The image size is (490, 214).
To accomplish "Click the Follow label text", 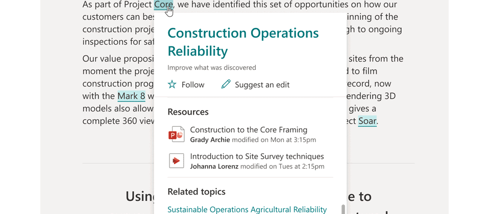I will [193, 85].
